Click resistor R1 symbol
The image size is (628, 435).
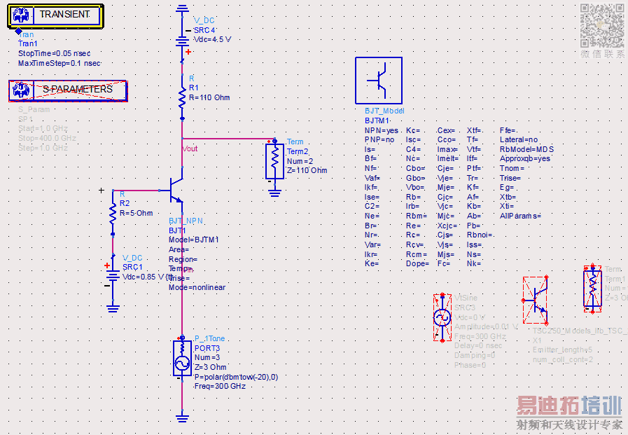[x=182, y=97]
